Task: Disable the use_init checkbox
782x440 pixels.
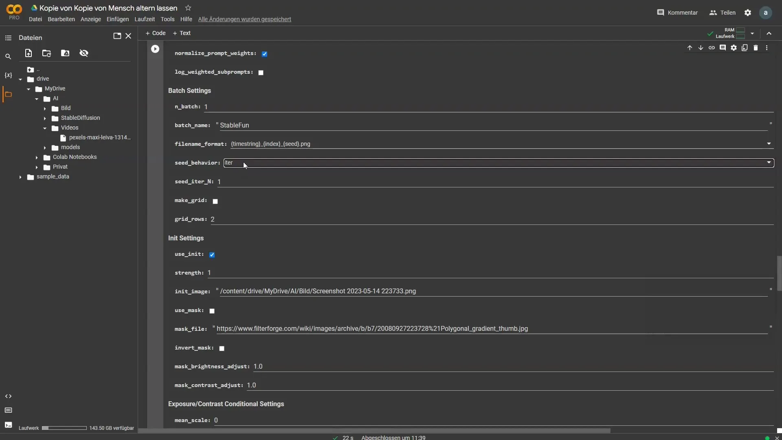Action: pyautogui.click(x=212, y=255)
